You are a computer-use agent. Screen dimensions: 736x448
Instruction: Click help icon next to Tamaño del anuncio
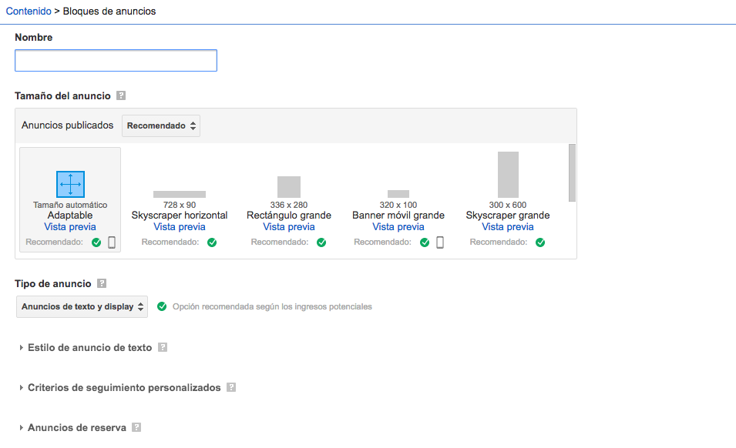point(120,96)
